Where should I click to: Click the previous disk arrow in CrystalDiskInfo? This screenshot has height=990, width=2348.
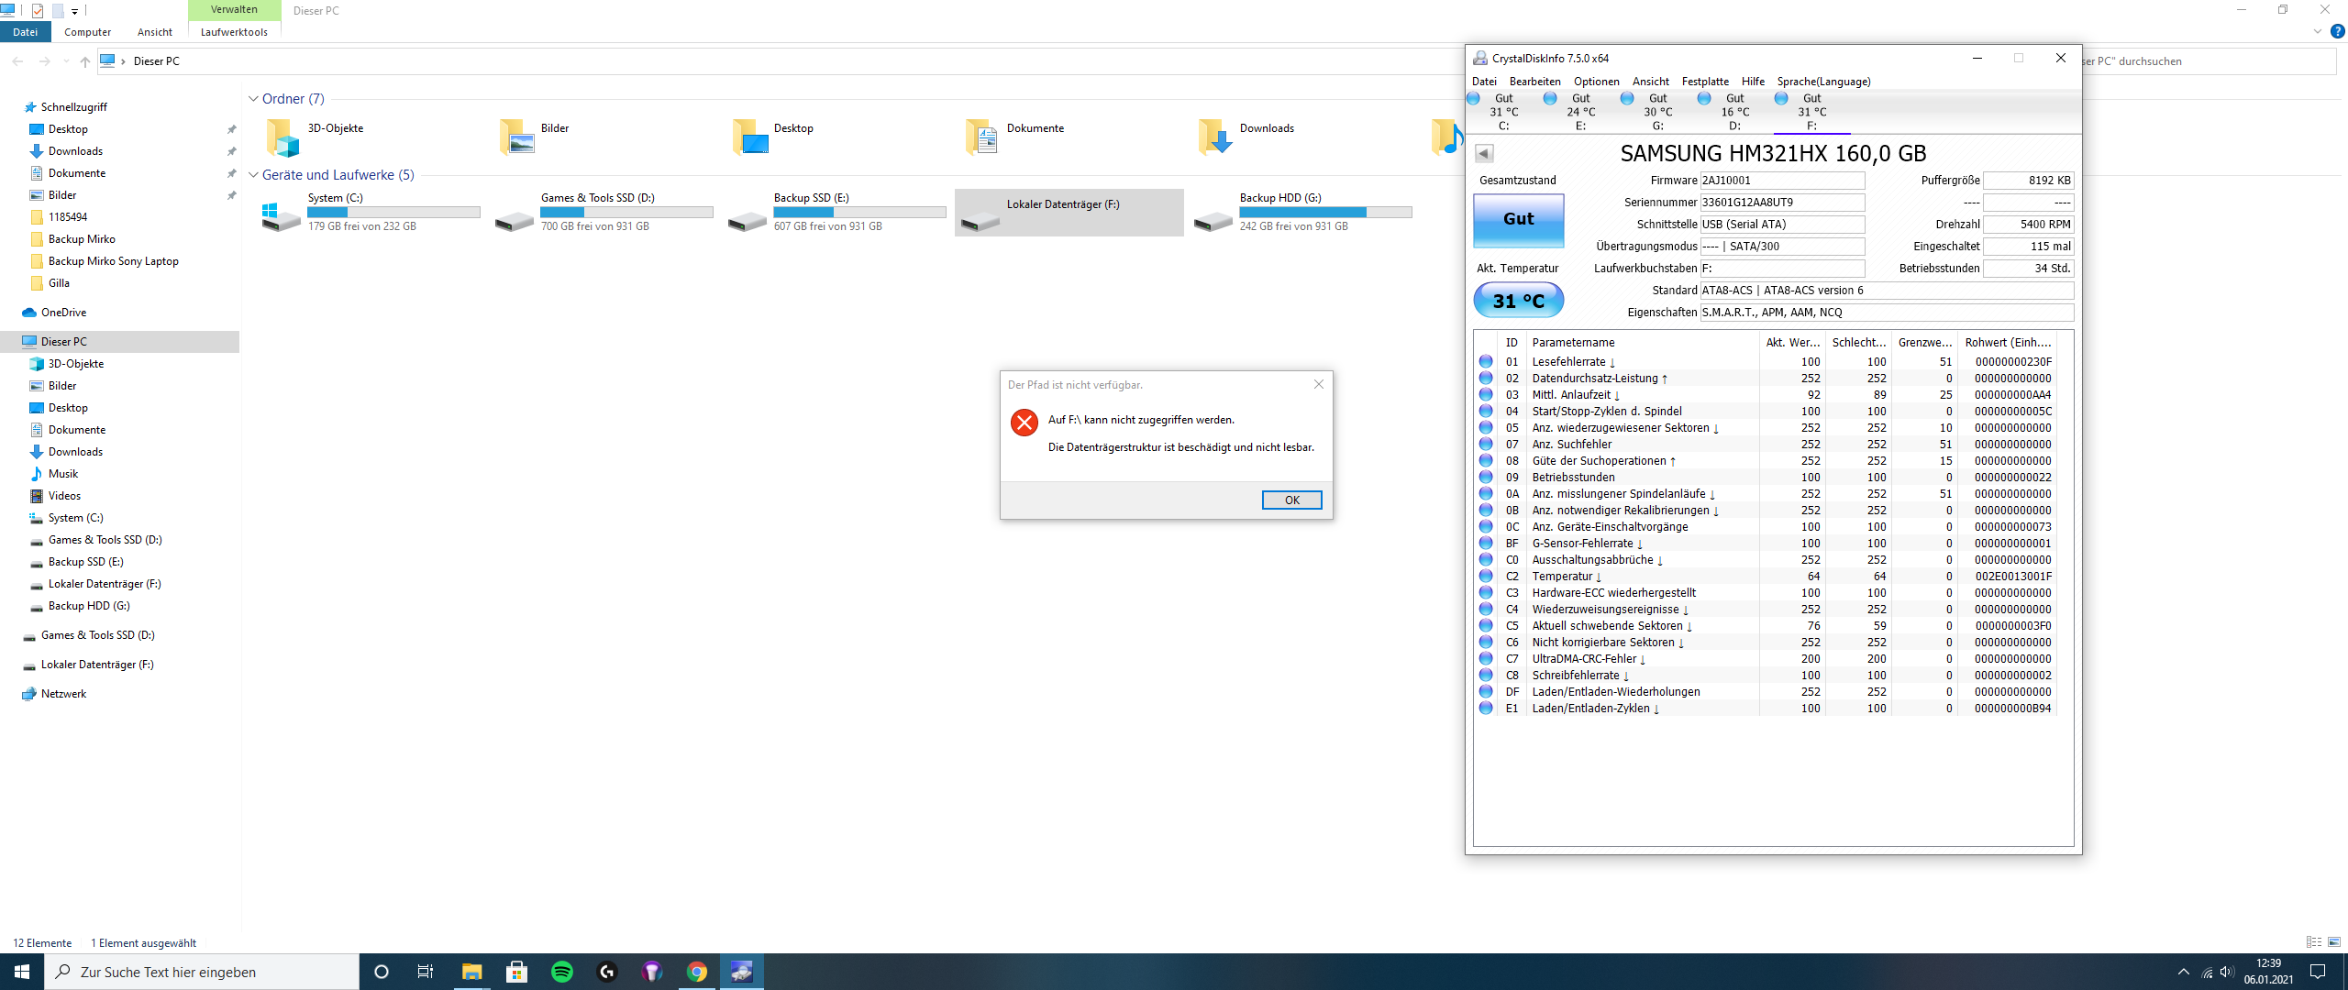pos(1484,154)
